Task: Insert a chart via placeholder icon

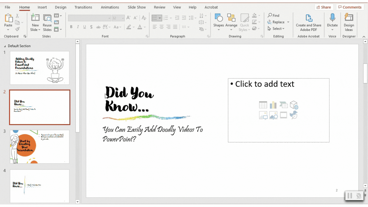Action: coord(273,105)
